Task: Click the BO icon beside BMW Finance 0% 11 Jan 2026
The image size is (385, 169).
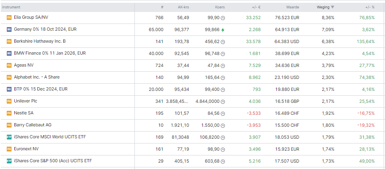Action: 9,53
